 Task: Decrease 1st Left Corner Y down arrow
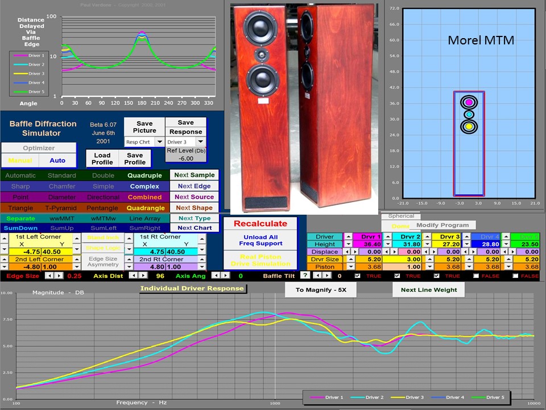[77, 249]
